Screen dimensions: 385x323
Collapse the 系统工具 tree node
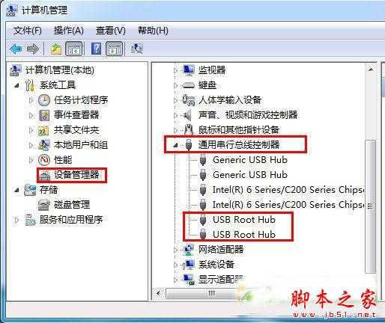coord(16,85)
